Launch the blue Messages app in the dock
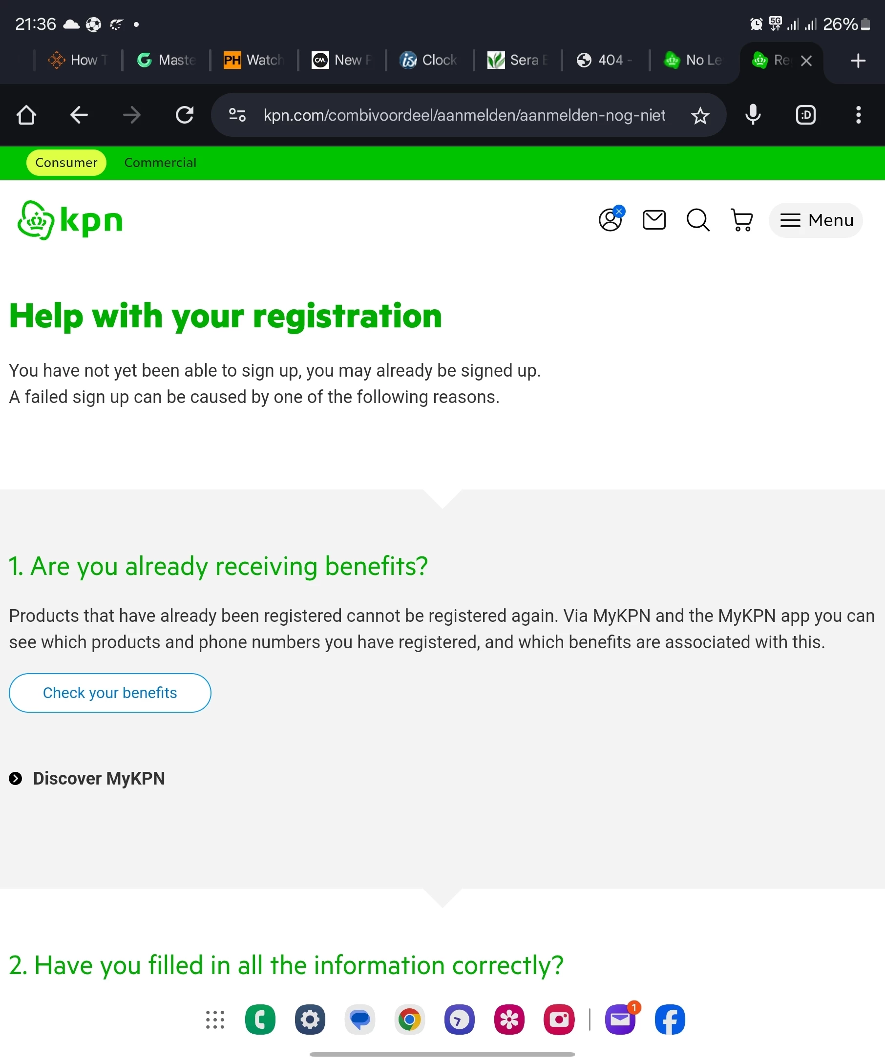This screenshot has width=885, height=1063. 360,1020
